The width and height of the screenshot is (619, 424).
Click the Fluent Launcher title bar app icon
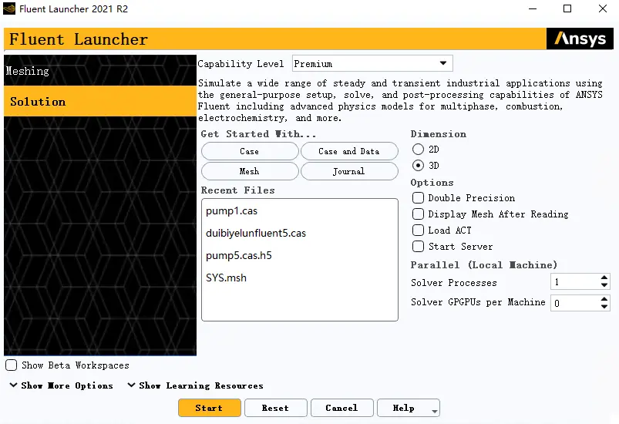[x=9, y=8]
